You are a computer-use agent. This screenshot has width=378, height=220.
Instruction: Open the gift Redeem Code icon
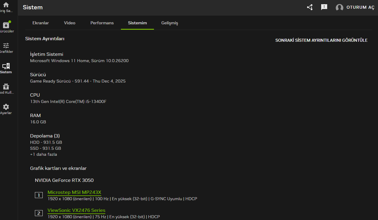click(x=6, y=86)
